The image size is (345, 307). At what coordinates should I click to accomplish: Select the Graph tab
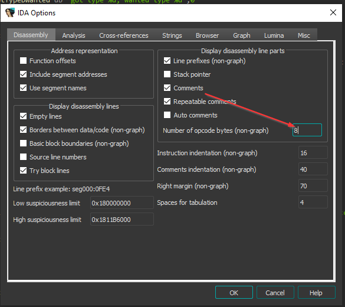coord(242,35)
